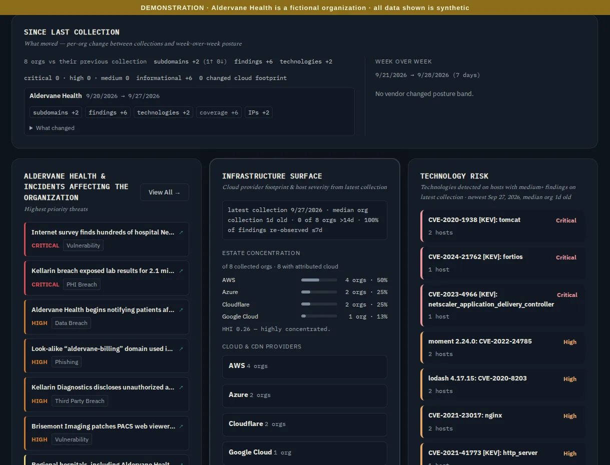Viewport: 610px width, 465px height.
Task: Click the technologies +2 chip under Aldervane Health
Action: [164, 112]
